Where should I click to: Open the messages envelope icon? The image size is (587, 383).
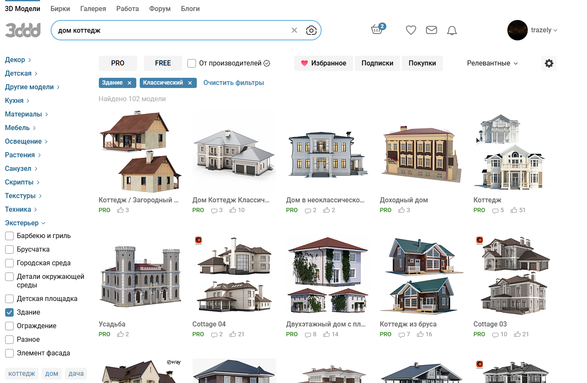(x=432, y=30)
